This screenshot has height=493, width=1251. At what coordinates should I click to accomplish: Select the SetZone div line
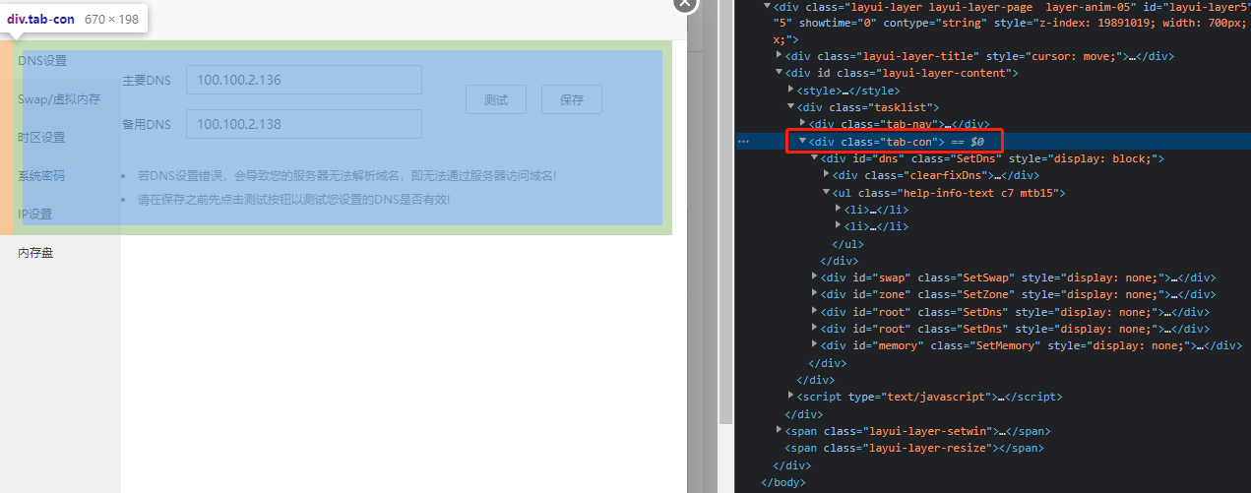pos(1019,294)
